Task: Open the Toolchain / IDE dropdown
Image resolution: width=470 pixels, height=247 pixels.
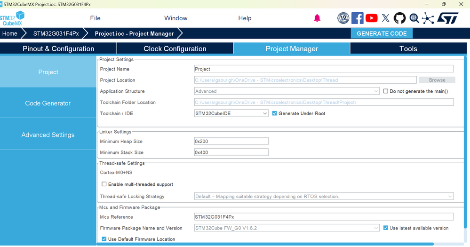Action: pos(231,113)
